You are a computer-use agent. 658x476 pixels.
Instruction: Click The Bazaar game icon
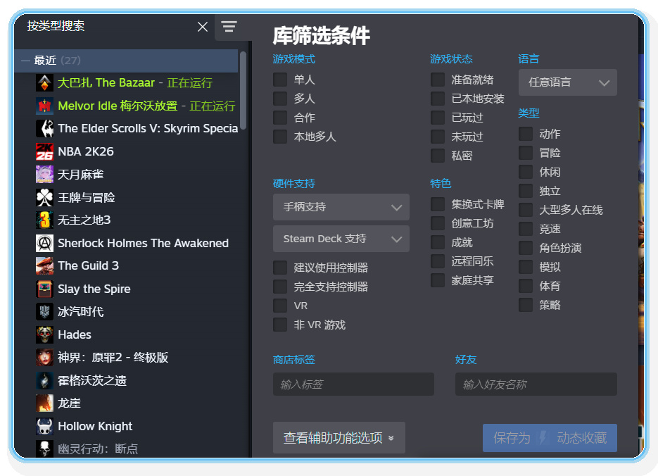click(x=44, y=82)
